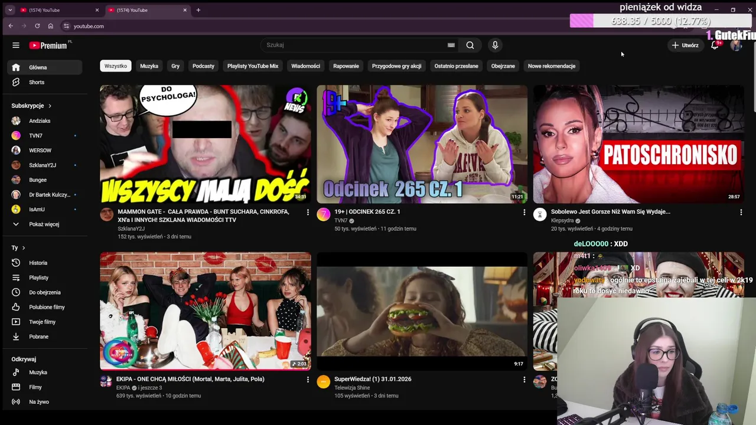The width and height of the screenshot is (756, 425).
Task: Go to Główna home in sidebar
Action: [x=46, y=67]
